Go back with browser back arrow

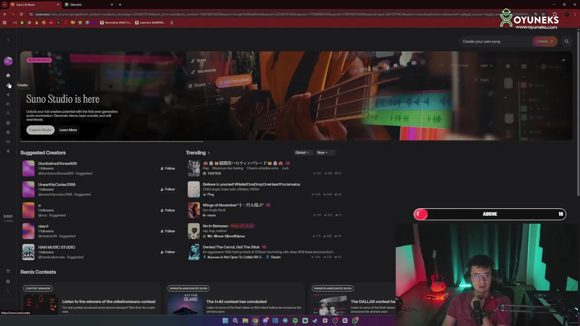[x=5, y=14]
